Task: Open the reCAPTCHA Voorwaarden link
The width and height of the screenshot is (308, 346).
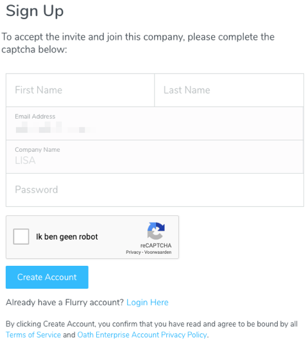Action: click(x=158, y=252)
